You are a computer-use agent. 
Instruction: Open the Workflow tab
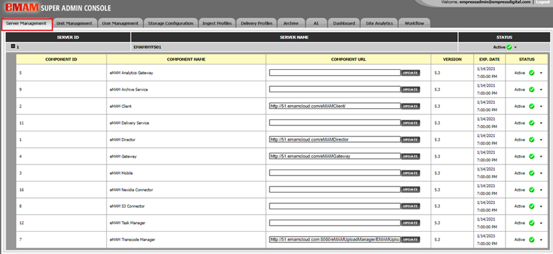coord(414,23)
